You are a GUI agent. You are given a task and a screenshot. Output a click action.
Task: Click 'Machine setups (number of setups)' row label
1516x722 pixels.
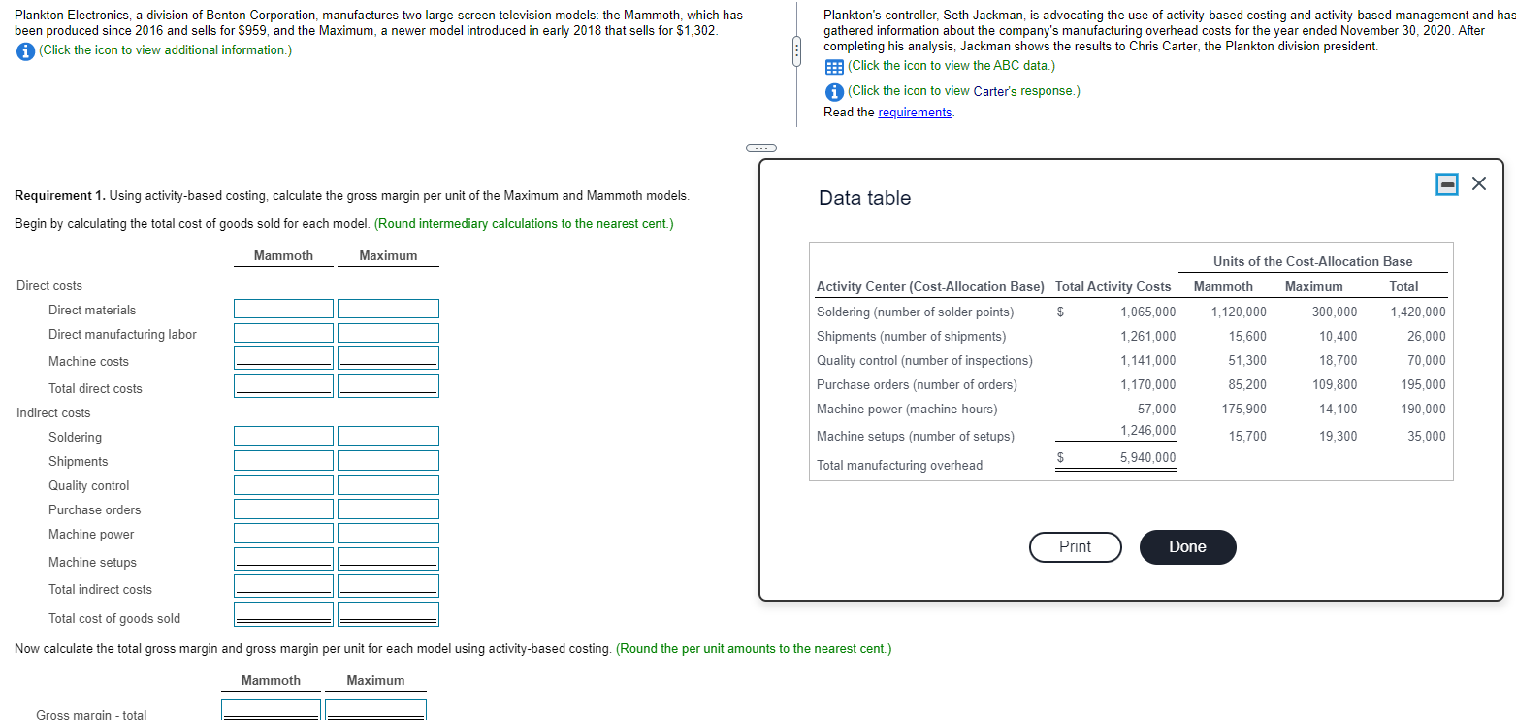(x=915, y=437)
